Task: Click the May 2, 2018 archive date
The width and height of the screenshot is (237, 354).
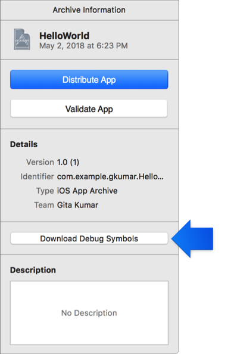Action: tap(83, 46)
